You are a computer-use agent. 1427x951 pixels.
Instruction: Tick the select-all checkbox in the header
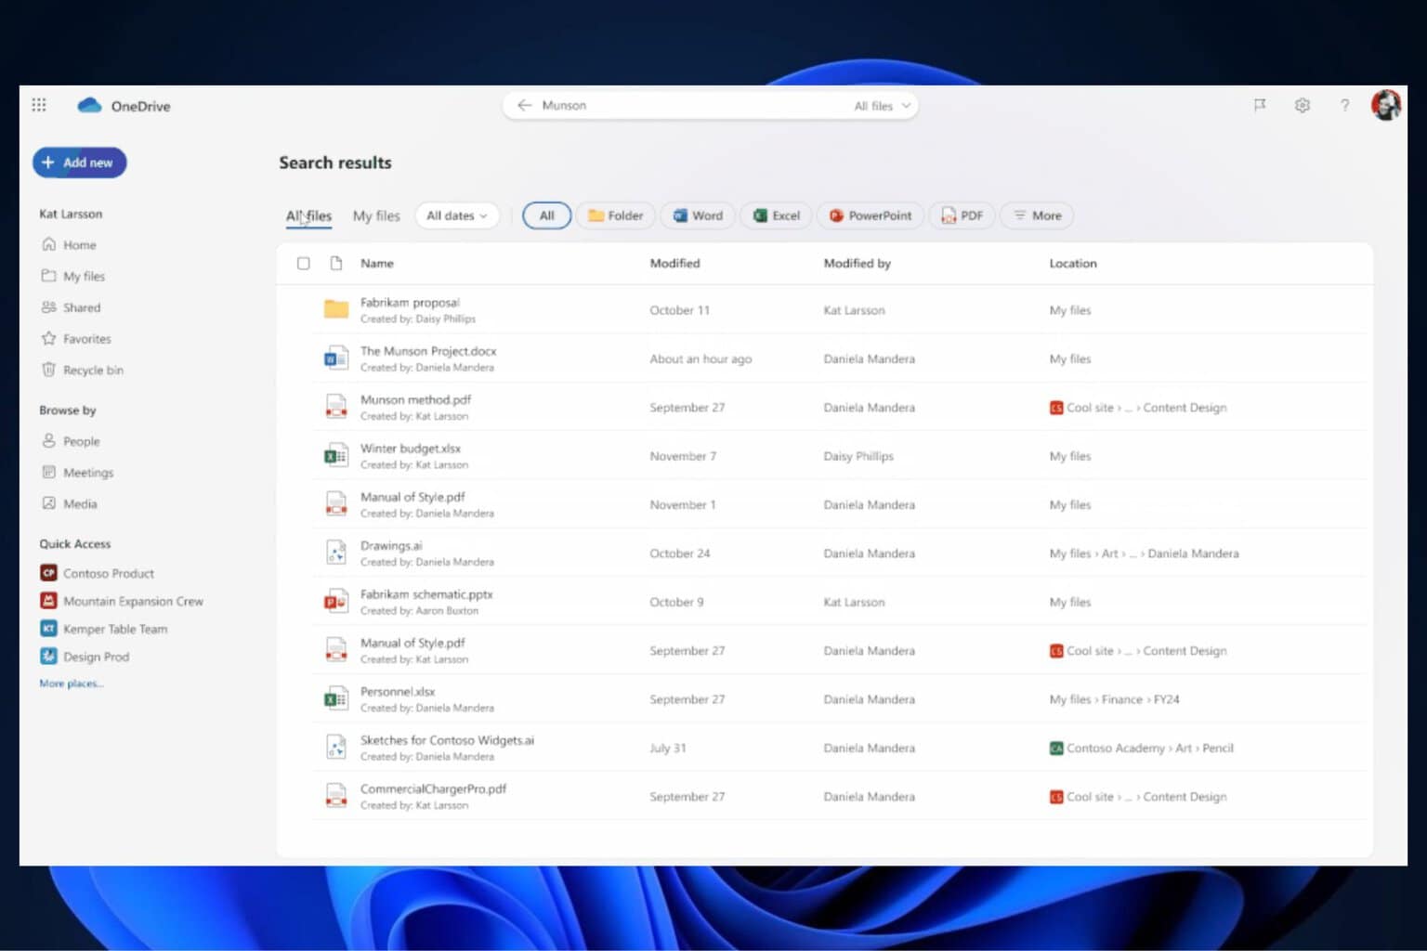(x=303, y=263)
